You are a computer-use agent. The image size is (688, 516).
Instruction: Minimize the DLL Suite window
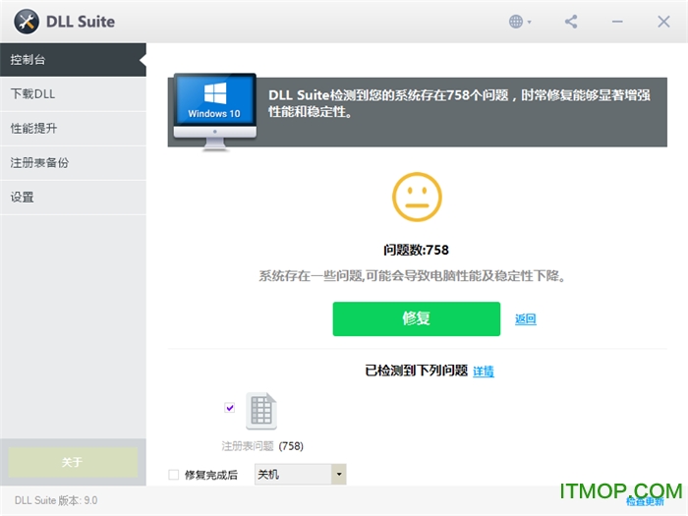617,22
